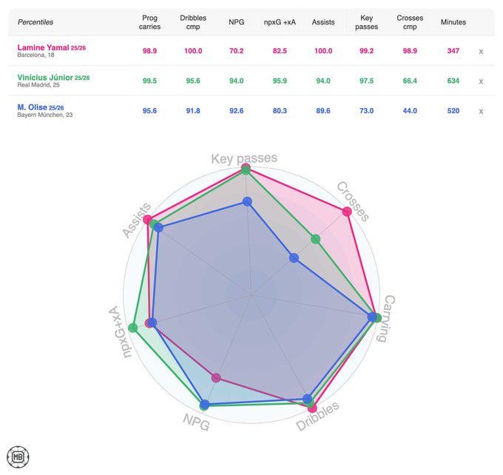Sort by Minutes column header
The width and height of the screenshot is (503, 475).
(453, 22)
